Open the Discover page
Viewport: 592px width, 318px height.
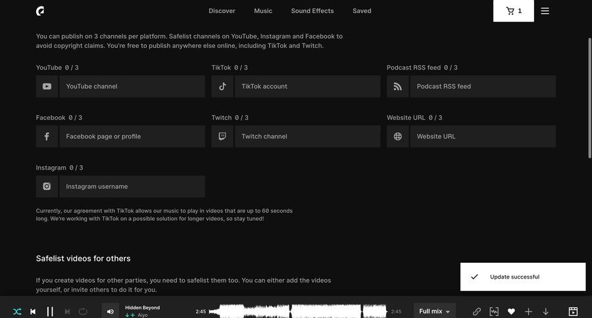click(222, 11)
